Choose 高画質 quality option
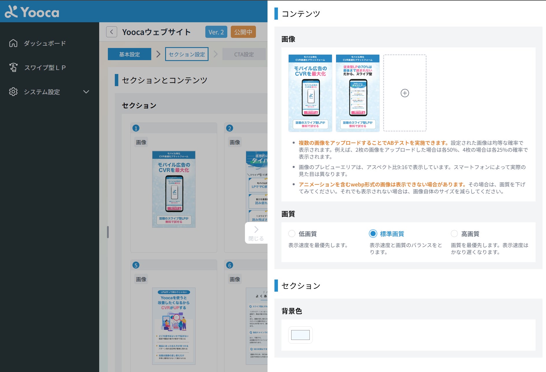 [x=454, y=234]
